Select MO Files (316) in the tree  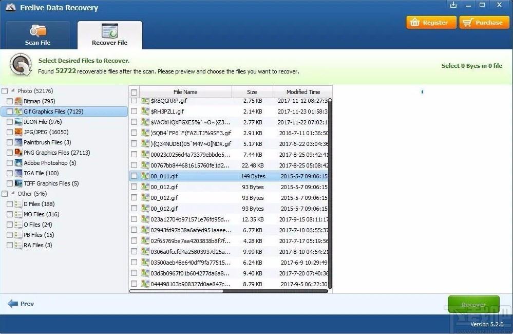click(41, 214)
